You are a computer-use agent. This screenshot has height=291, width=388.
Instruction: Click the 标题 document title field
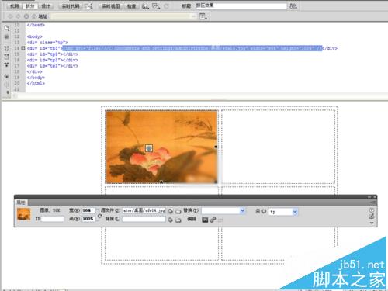[x=241, y=6]
